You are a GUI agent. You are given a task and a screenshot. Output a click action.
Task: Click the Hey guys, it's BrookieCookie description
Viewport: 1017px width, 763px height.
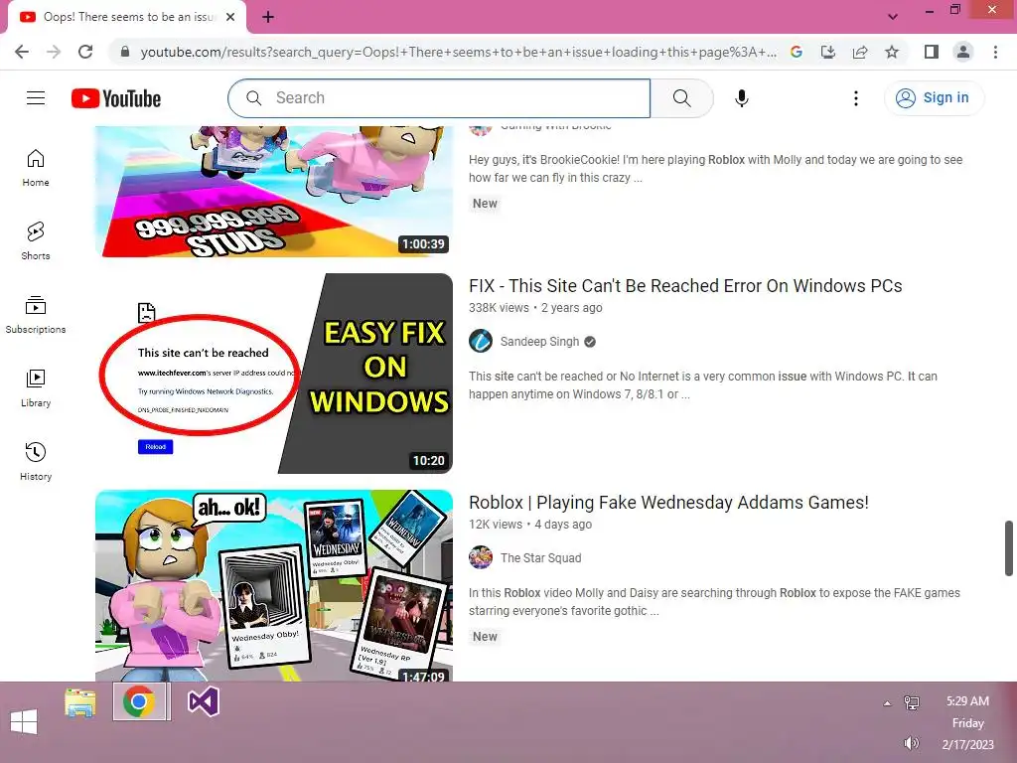tap(715, 169)
